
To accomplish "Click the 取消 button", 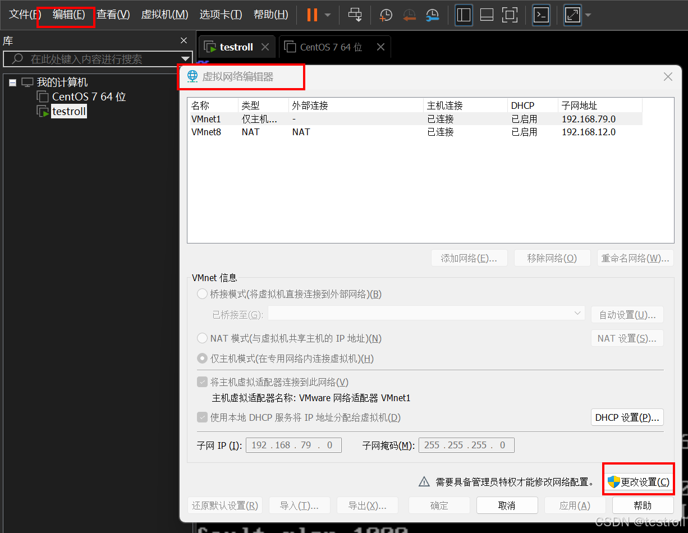I will 507,506.
